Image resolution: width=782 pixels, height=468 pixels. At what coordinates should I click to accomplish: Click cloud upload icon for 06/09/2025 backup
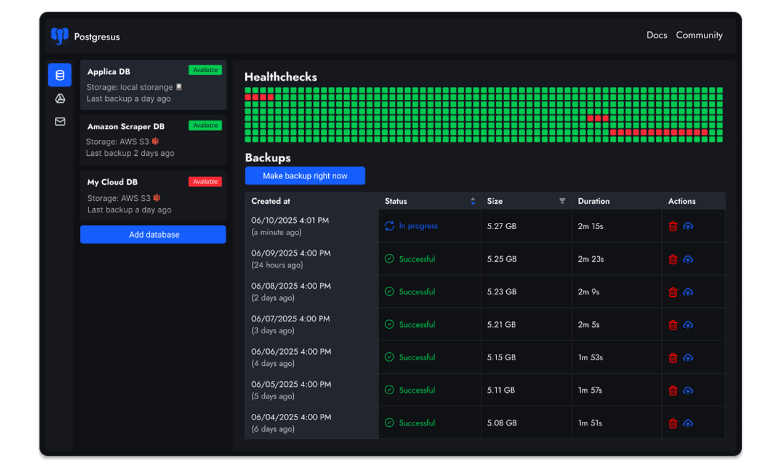(688, 259)
